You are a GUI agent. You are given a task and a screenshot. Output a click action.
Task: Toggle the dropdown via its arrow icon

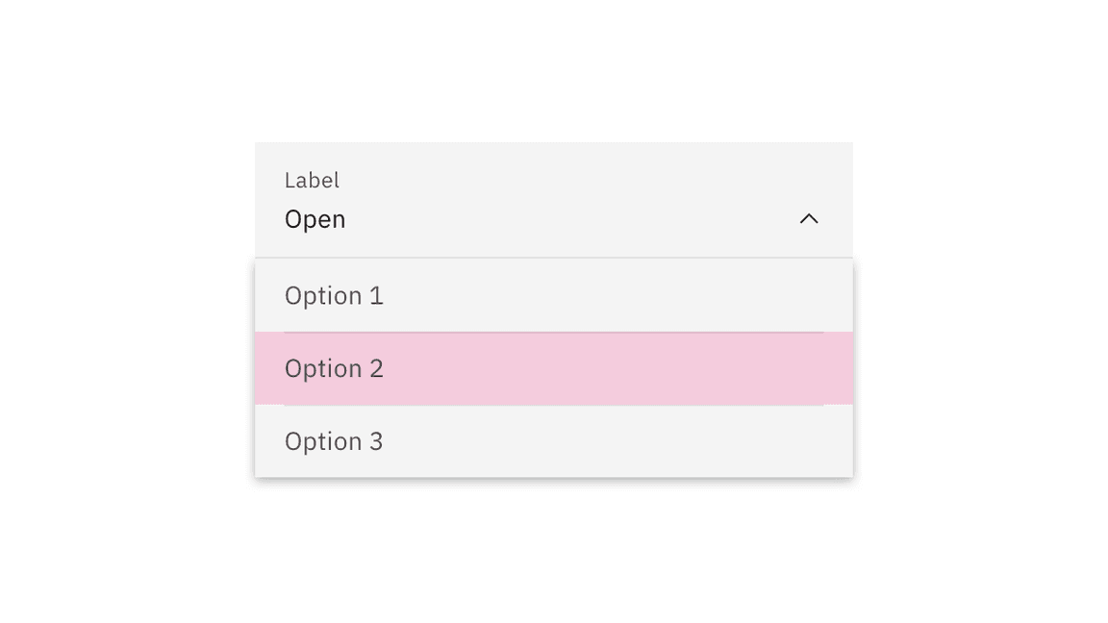click(809, 219)
